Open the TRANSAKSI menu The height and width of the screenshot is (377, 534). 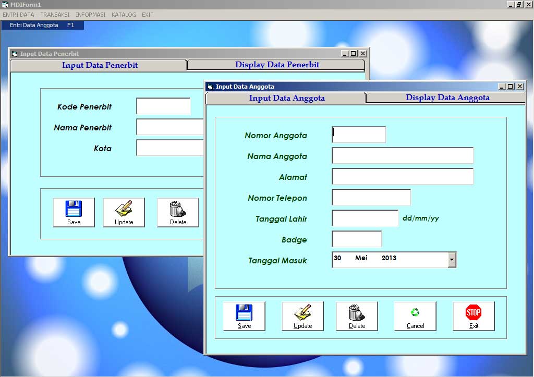point(55,15)
